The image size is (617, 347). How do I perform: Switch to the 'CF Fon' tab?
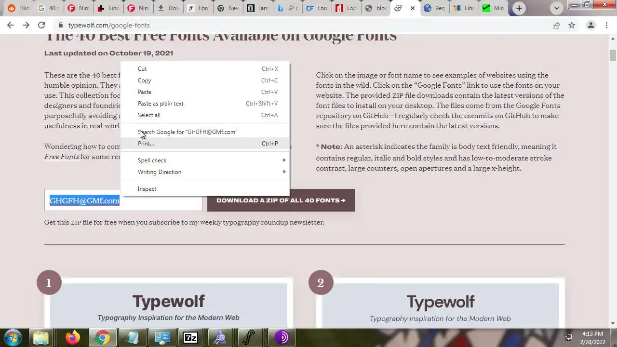coord(318,8)
